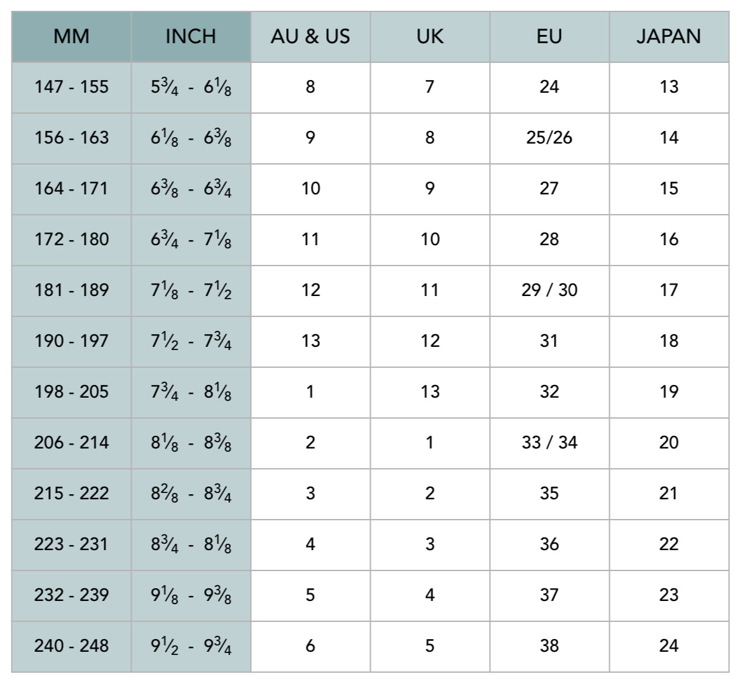Click the INCH column header

pyautogui.click(x=191, y=36)
